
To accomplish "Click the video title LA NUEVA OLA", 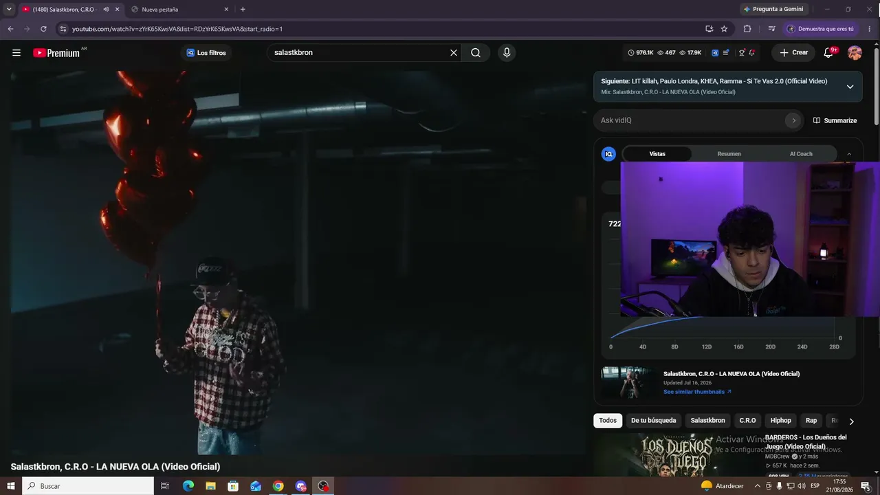I will 115,467.
